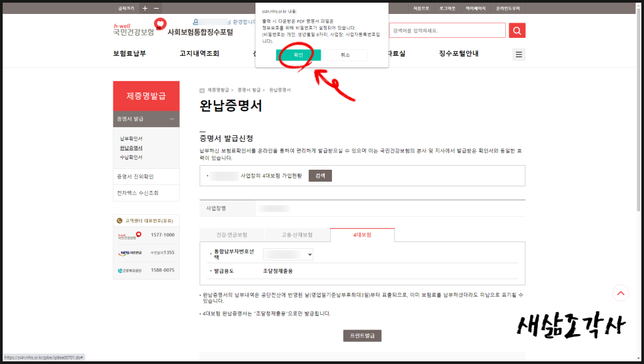Collapse the 증명서 발급 sidebar section

click(x=172, y=119)
